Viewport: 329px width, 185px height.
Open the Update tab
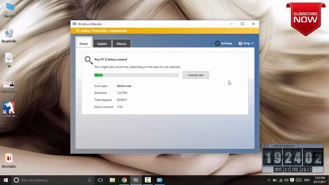point(102,44)
